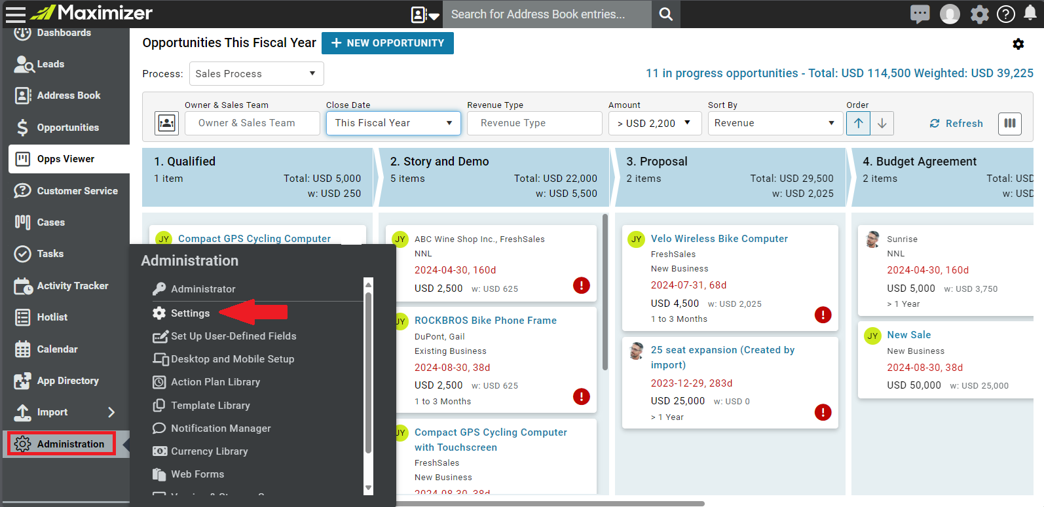Click the Cases sidebar icon
The image size is (1044, 507).
[x=22, y=222]
